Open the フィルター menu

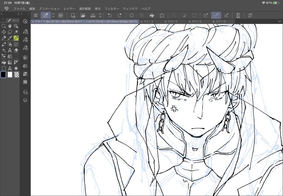coord(112,8)
